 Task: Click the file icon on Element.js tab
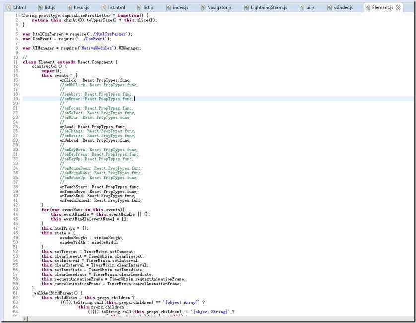[367, 8]
